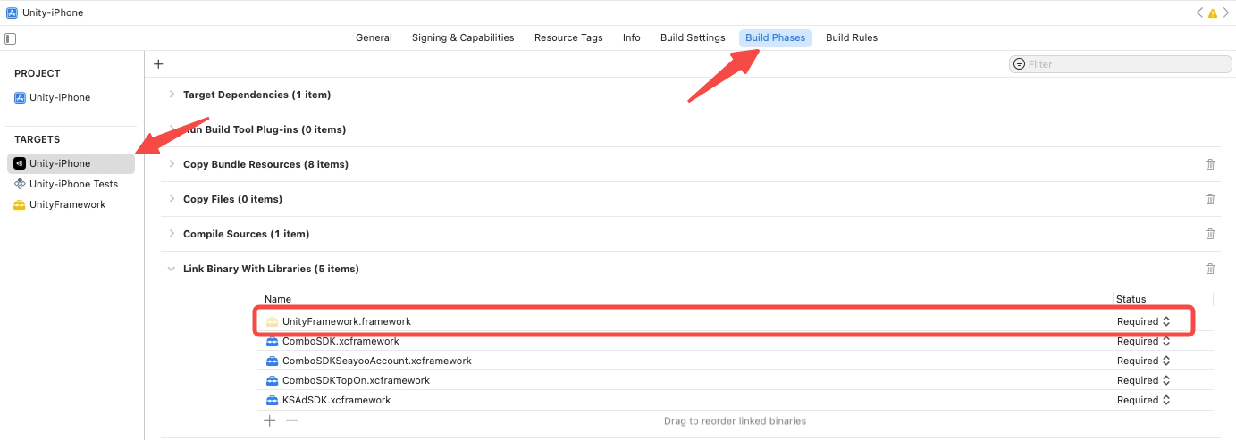Delete the Copy Bundle Resources phase
Image resolution: width=1236 pixels, height=440 pixels.
coord(1210,164)
